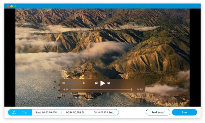This screenshot has height=123, width=205.
Task: Maximize window with green button
Action: coord(15,6)
